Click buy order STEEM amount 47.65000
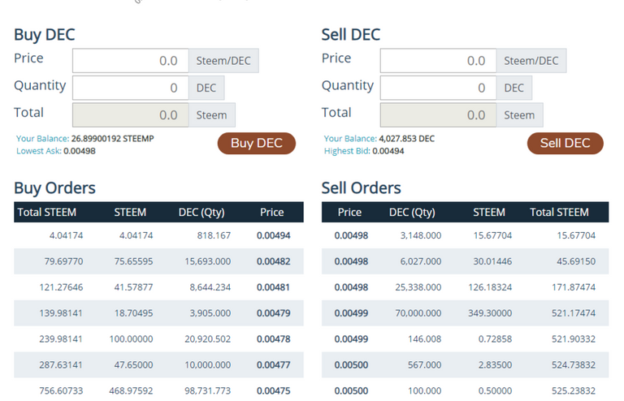624x401 pixels. [134, 364]
